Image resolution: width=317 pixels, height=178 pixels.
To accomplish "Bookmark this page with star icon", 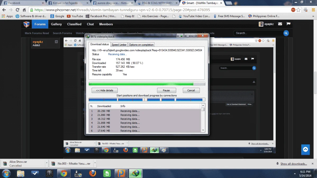I will (298, 10).
